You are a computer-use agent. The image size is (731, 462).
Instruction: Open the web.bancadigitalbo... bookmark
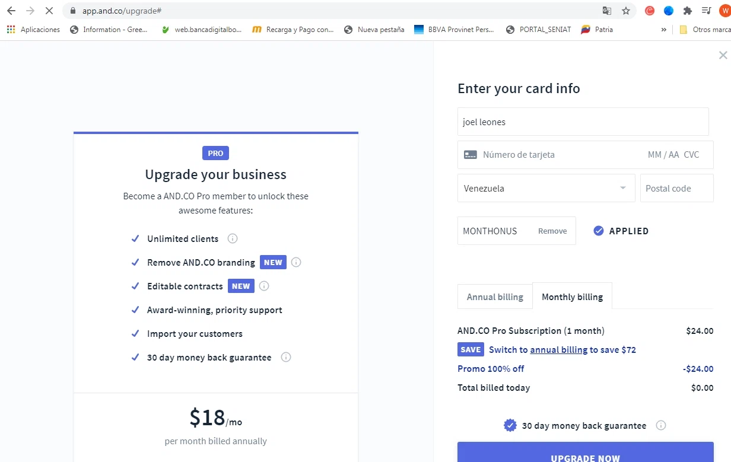tap(201, 30)
